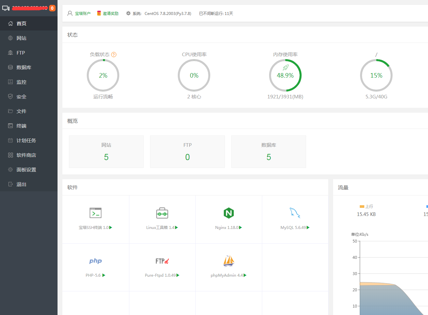Click the calendar icon beside 计划任务

click(x=10, y=140)
